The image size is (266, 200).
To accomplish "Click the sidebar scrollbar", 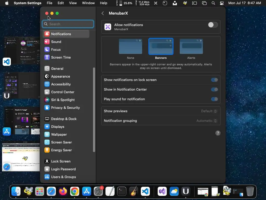I will click(94, 110).
